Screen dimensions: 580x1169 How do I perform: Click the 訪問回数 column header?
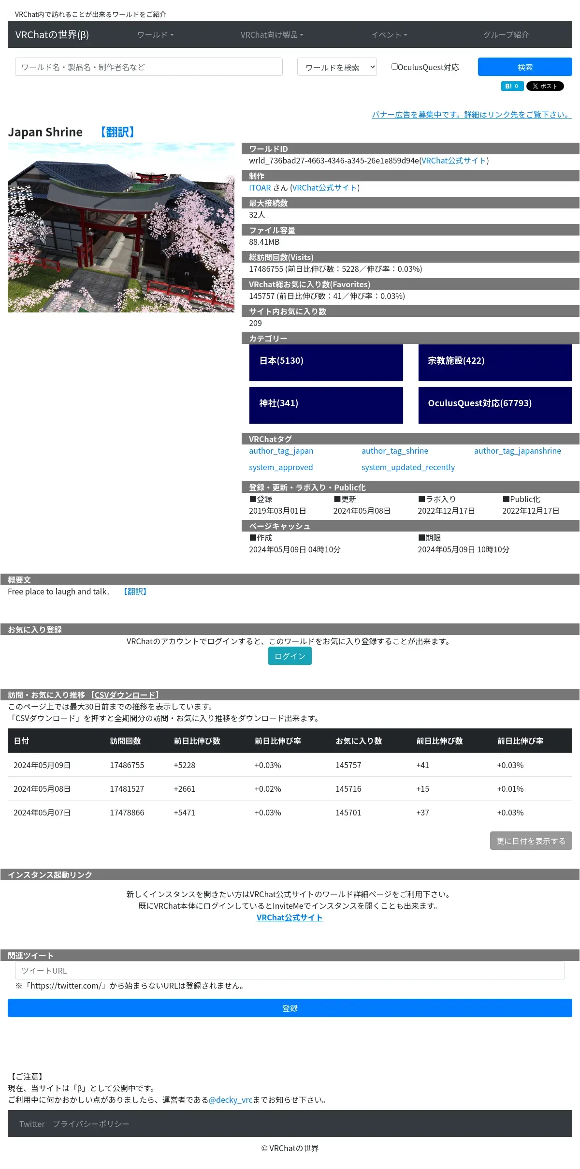pos(125,741)
